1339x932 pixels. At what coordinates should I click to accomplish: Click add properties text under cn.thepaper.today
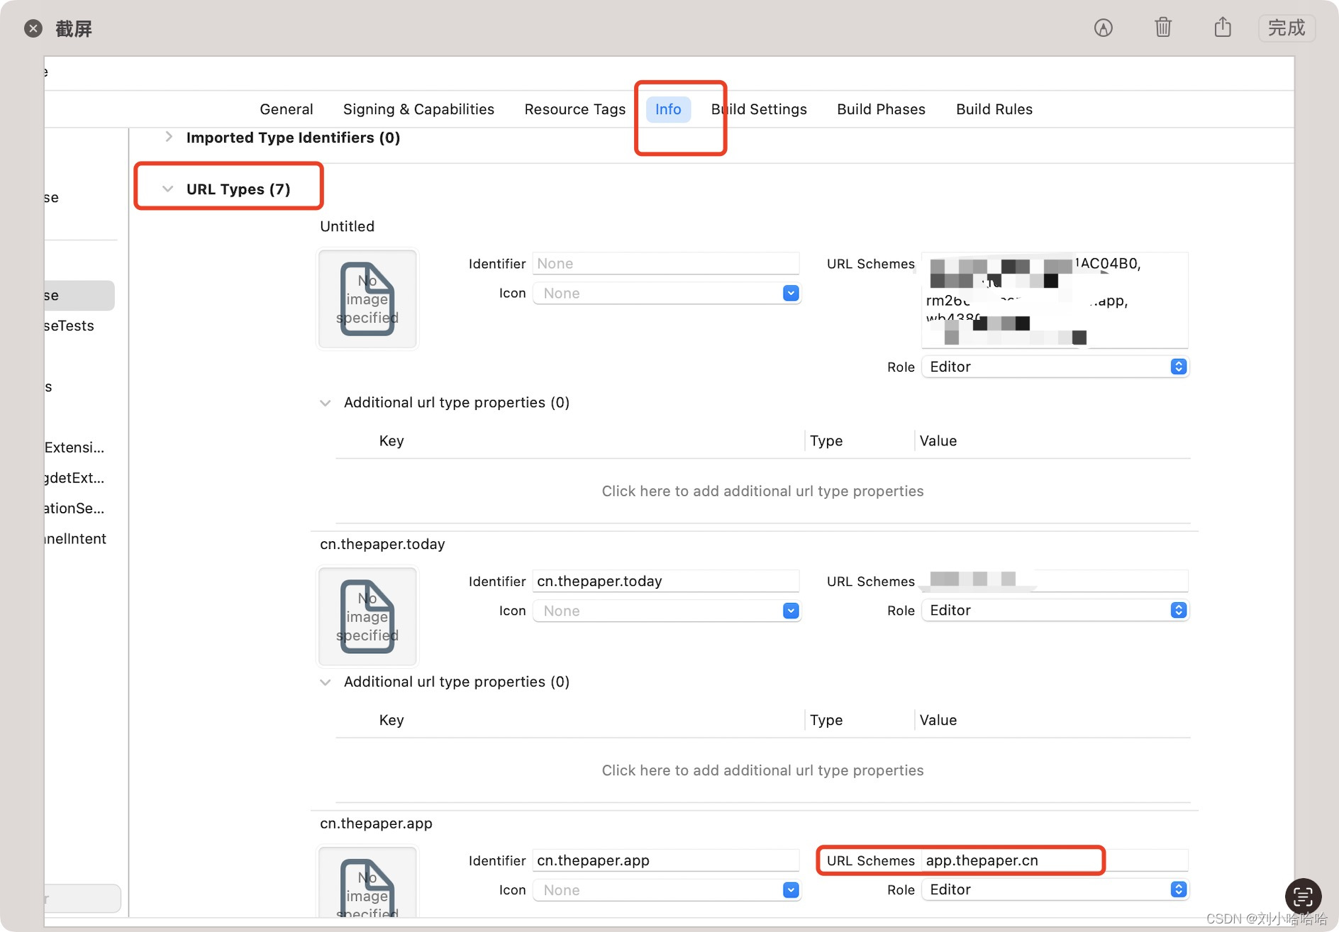(x=762, y=770)
